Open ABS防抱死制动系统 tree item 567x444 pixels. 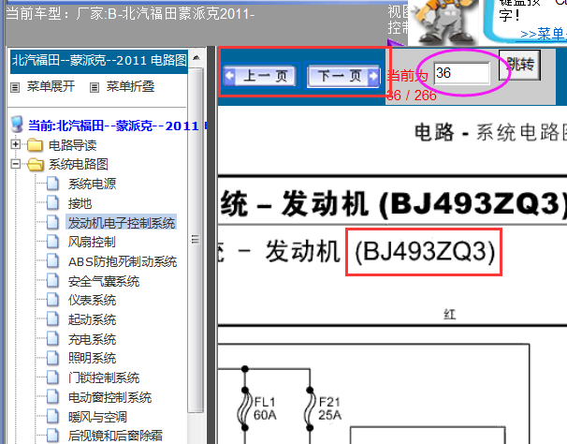pyautogui.click(x=123, y=261)
